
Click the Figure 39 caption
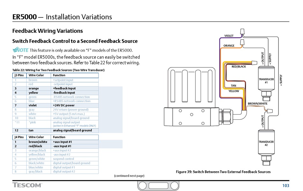click(x=223, y=172)
